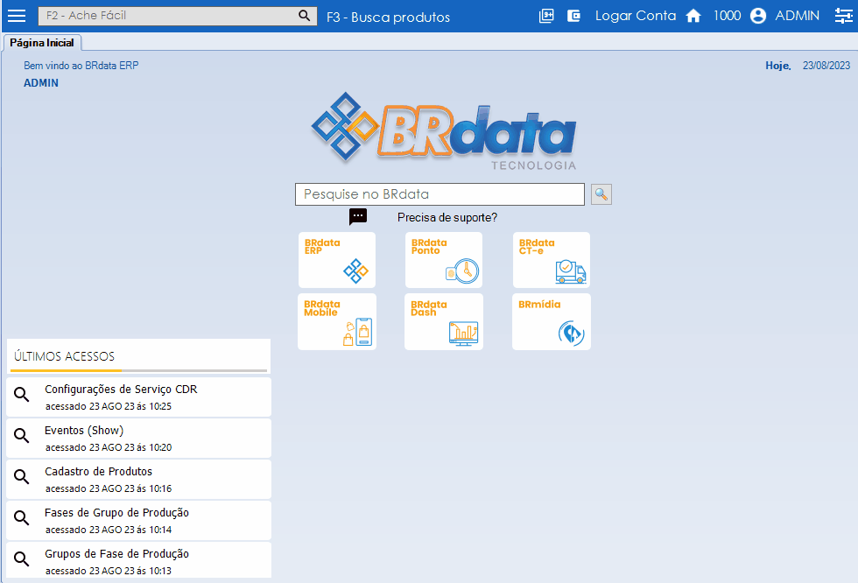Viewport: 858px width, 583px height.
Task: Open the hamburger main menu
Action: click(x=17, y=16)
